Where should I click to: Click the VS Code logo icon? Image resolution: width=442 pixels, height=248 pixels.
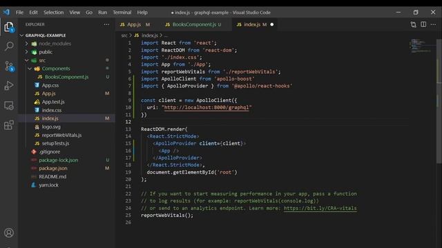pyautogui.click(x=6, y=12)
